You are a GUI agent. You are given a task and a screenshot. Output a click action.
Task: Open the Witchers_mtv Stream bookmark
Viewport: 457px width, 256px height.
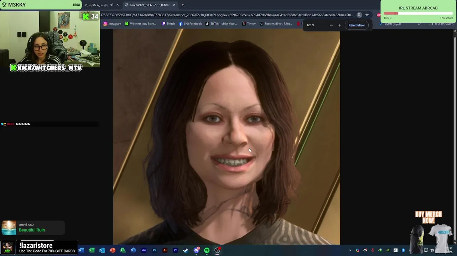(141, 24)
